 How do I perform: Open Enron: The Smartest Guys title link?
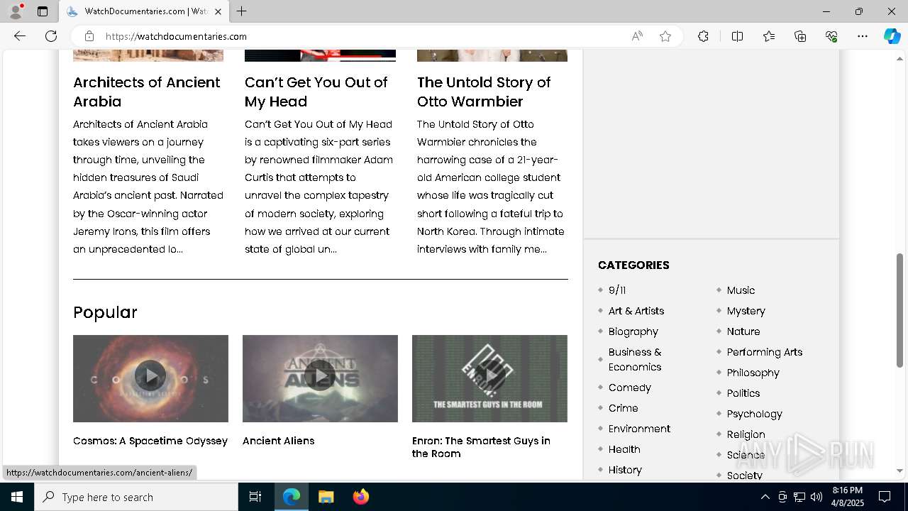[481, 447]
